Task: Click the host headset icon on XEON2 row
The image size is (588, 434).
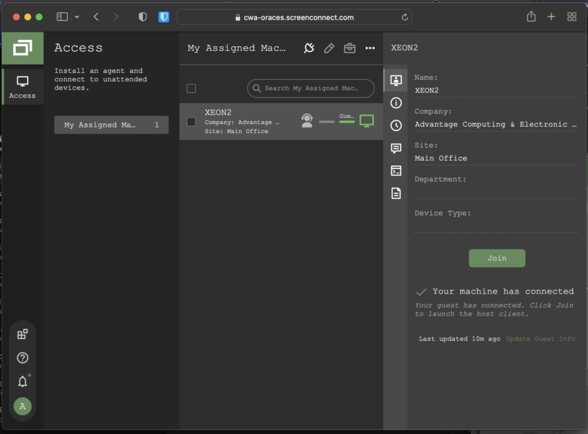Action: pyautogui.click(x=306, y=121)
